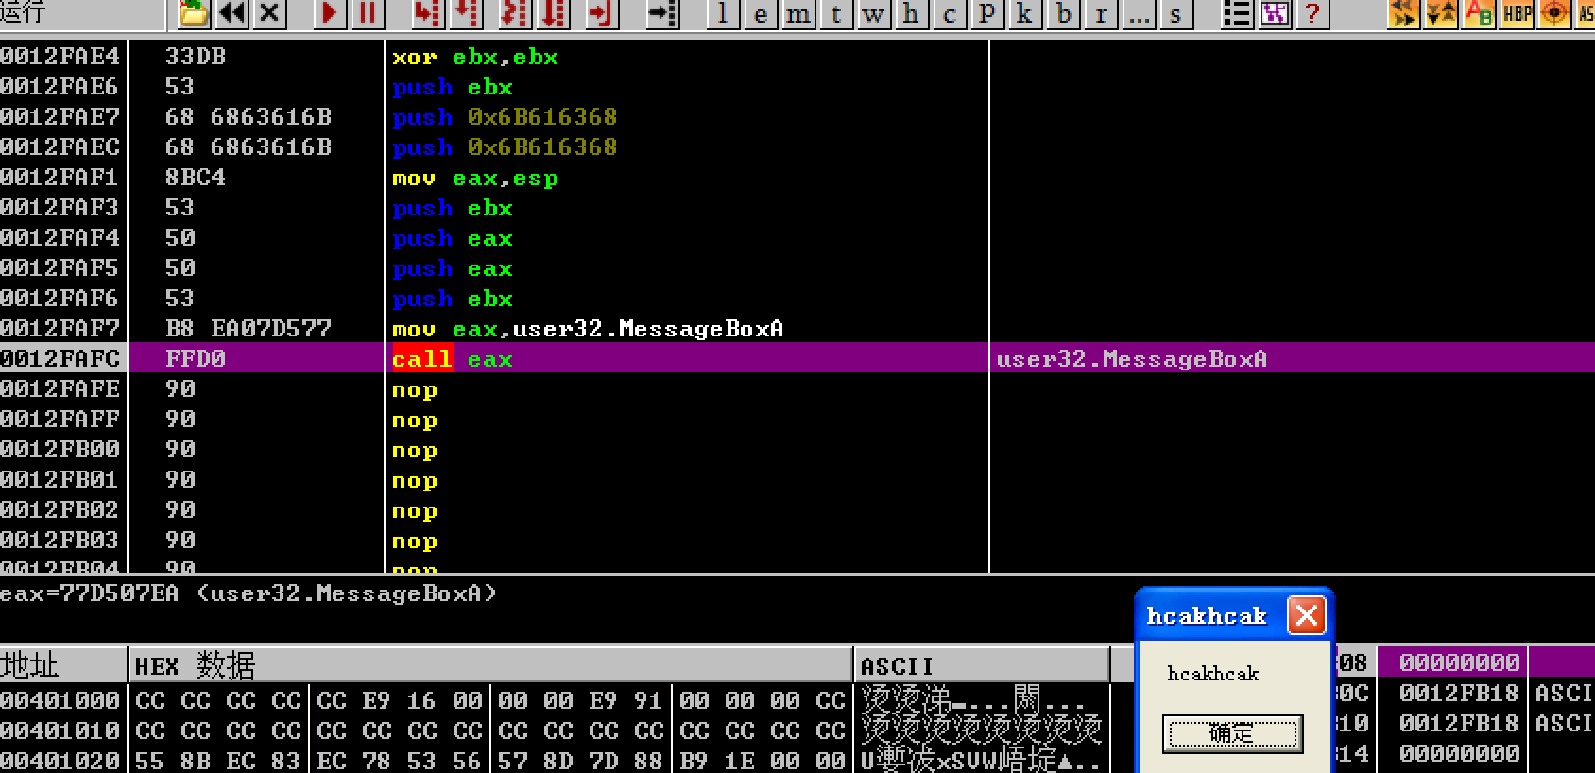Run the program with red play icon
This screenshot has width=1595, height=773.
(x=330, y=13)
